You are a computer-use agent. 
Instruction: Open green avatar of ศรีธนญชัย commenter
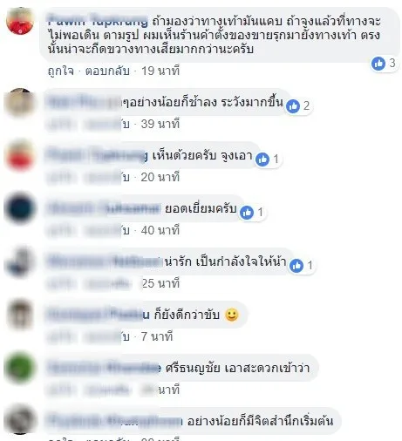click(x=20, y=368)
